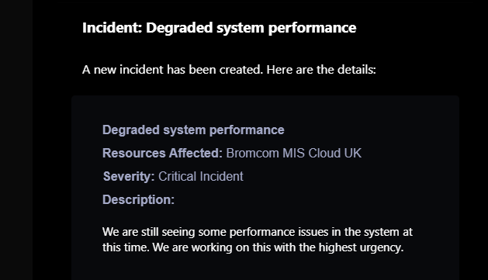Click the word "Critical" in the severity row
The height and width of the screenshot is (280, 488).
pyautogui.click(x=178, y=176)
